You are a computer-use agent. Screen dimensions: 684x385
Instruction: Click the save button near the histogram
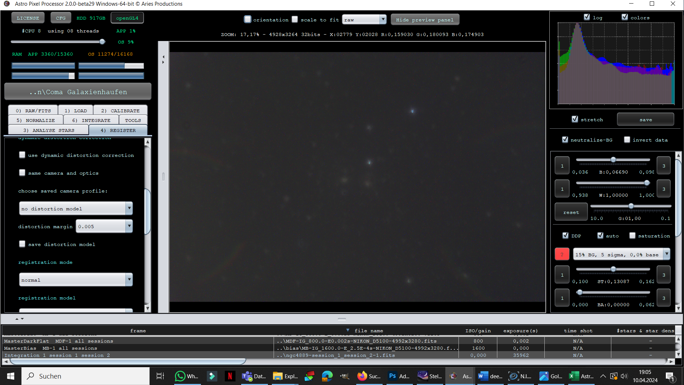[646, 120]
